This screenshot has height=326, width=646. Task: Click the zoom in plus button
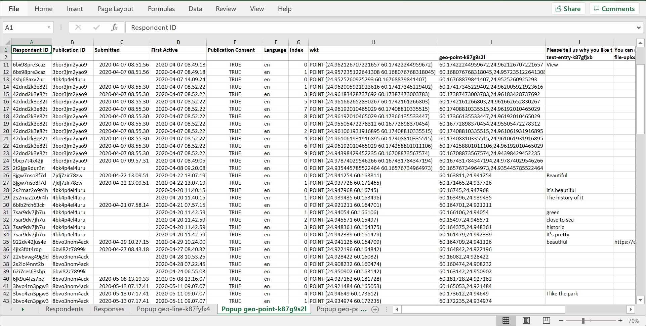point(620,321)
